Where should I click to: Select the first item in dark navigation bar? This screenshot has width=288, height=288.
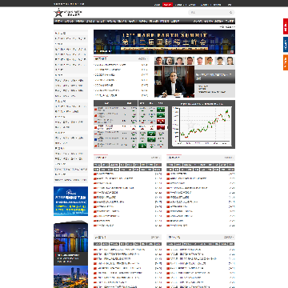(x=58, y=22)
